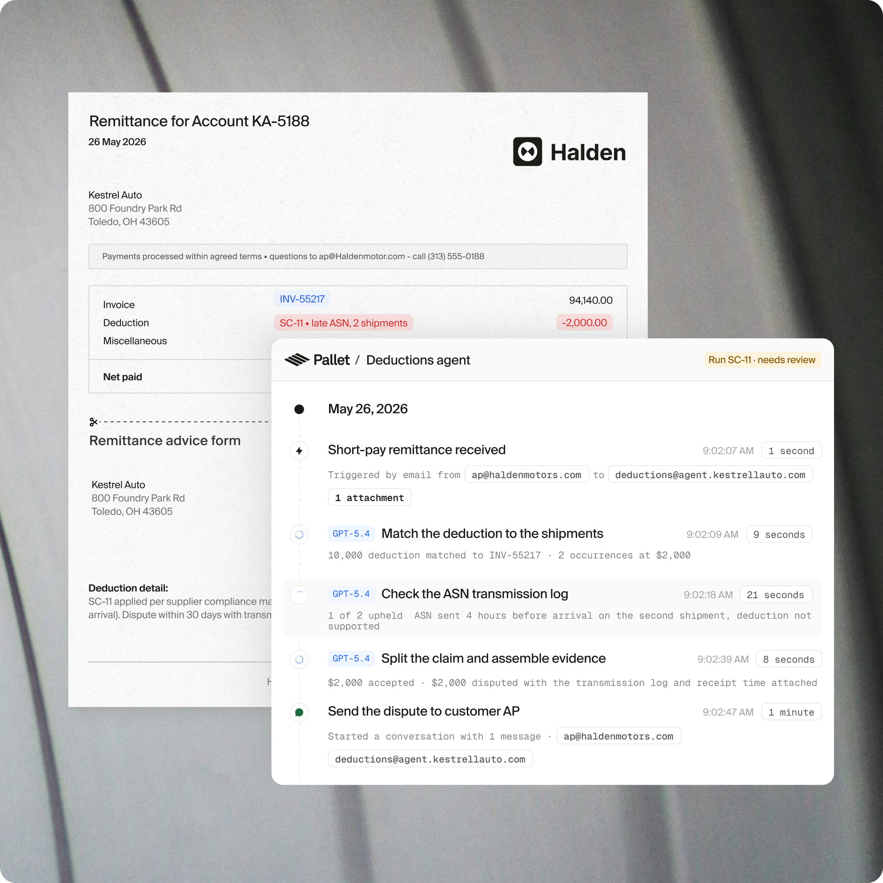
Task: Click the Remittance advice form heading
Action: coord(165,441)
